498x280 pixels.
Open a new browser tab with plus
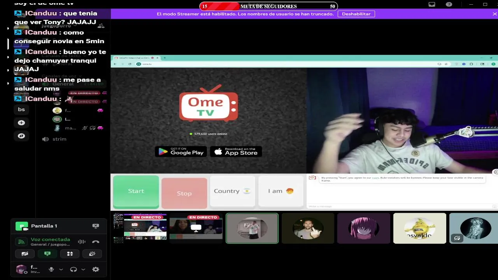tap(165, 58)
